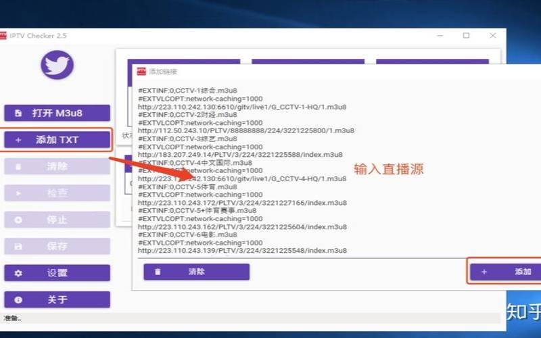Click the 223.110.243.172 URL line
541x338 pixels.
tap(242, 203)
